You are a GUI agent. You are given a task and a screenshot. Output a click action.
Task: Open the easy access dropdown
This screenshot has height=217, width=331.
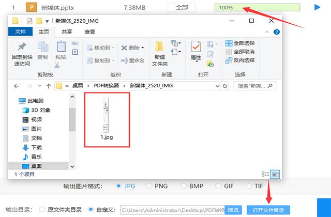[176, 52]
